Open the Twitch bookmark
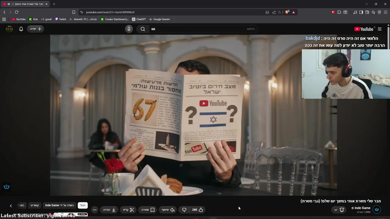This screenshot has width=390, height=219. pyautogui.click(x=60, y=19)
